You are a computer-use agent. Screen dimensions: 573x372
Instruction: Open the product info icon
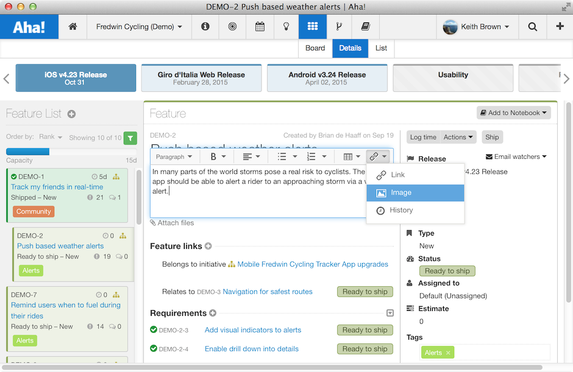pos(205,26)
